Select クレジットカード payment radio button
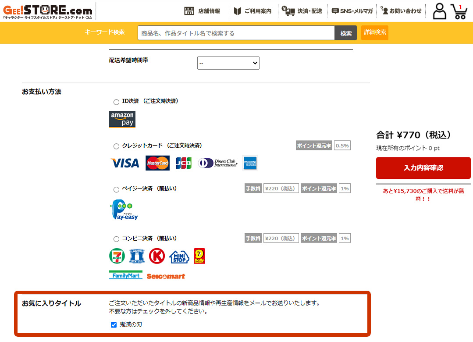Screen dimensions: 473x342 [116, 146]
